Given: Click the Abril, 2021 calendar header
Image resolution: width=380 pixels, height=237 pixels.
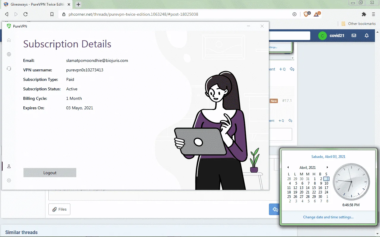Looking at the screenshot, I should click(308, 168).
